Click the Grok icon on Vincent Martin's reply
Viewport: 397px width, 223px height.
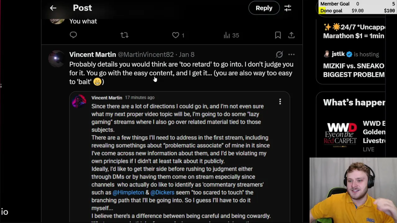coord(279,55)
